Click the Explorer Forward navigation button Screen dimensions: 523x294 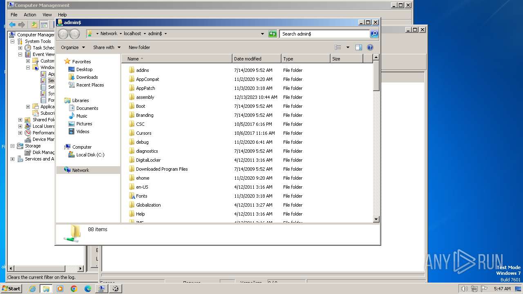tap(74, 34)
